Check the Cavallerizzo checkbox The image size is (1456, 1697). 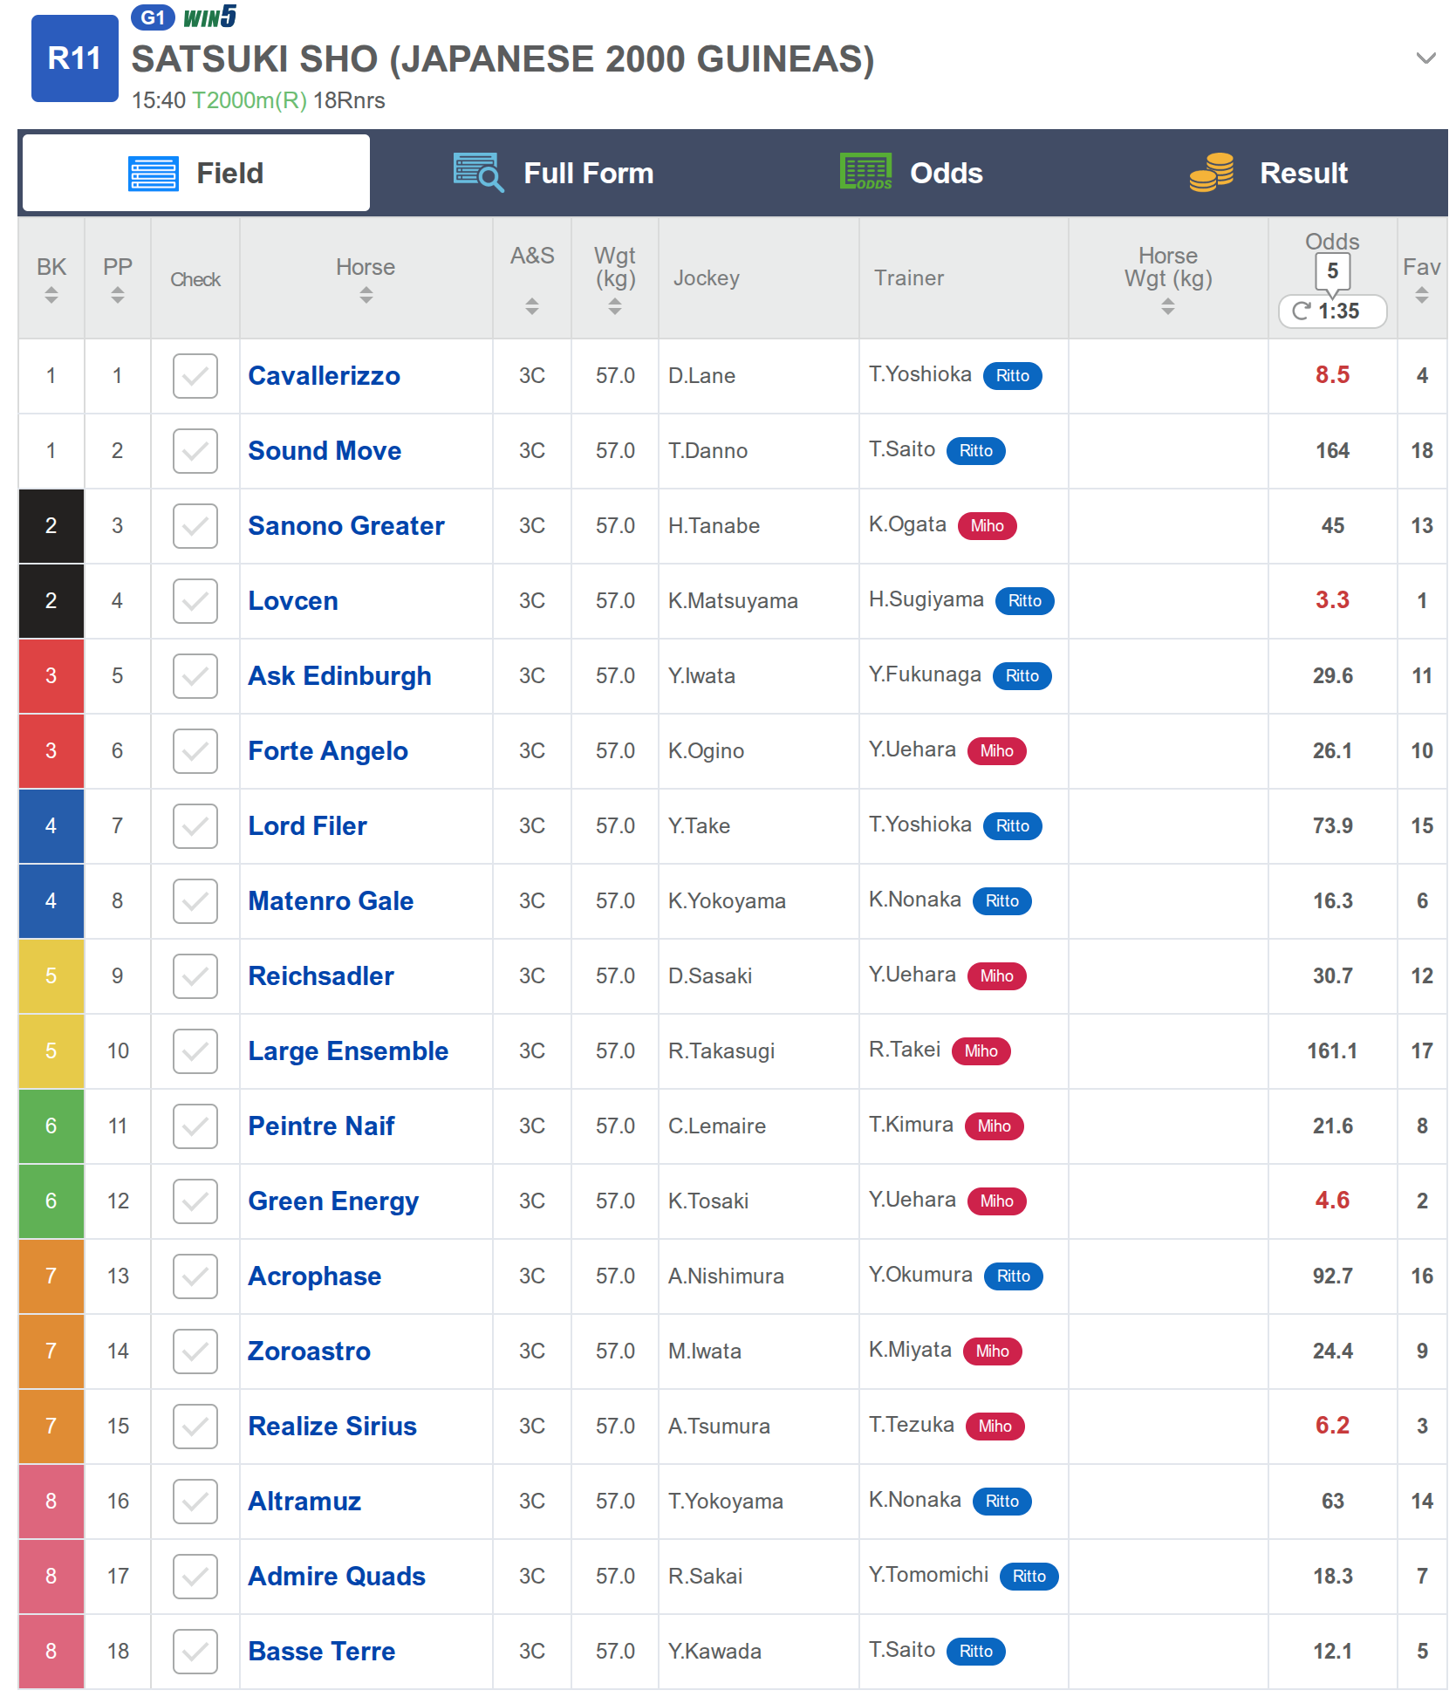(195, 376)
